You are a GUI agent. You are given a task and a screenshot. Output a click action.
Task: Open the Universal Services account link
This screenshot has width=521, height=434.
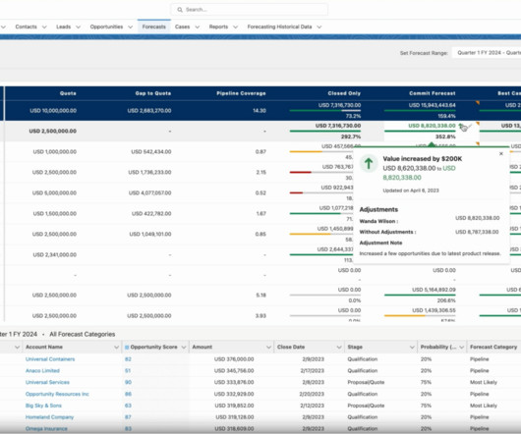(47, 382)
